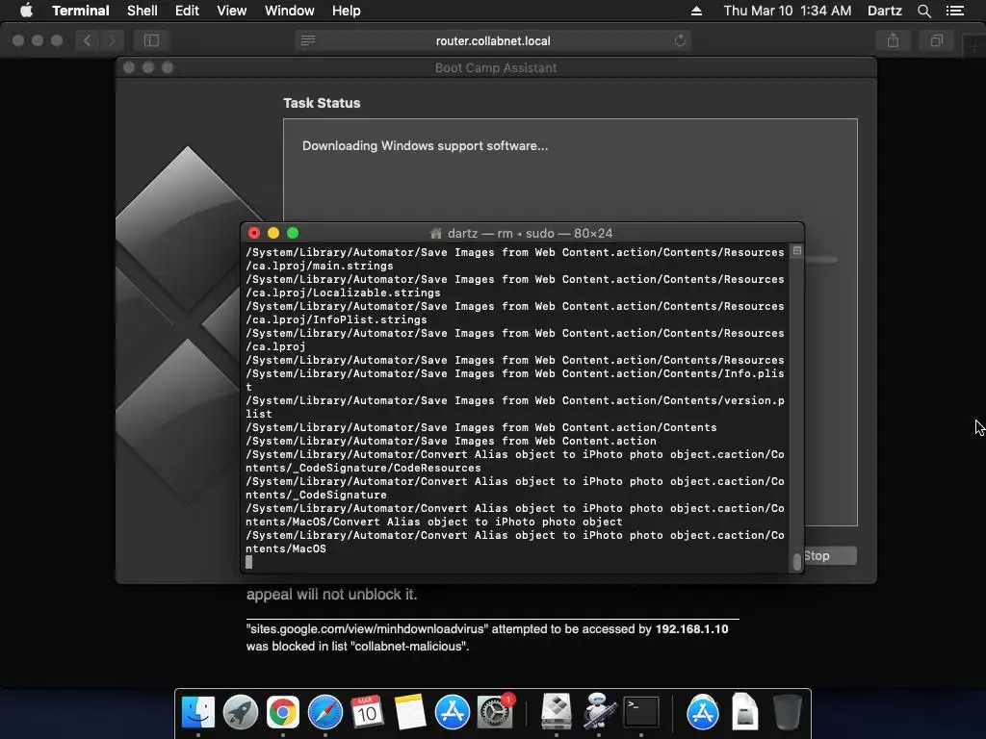Click the Task Status heading

point(322,103)
